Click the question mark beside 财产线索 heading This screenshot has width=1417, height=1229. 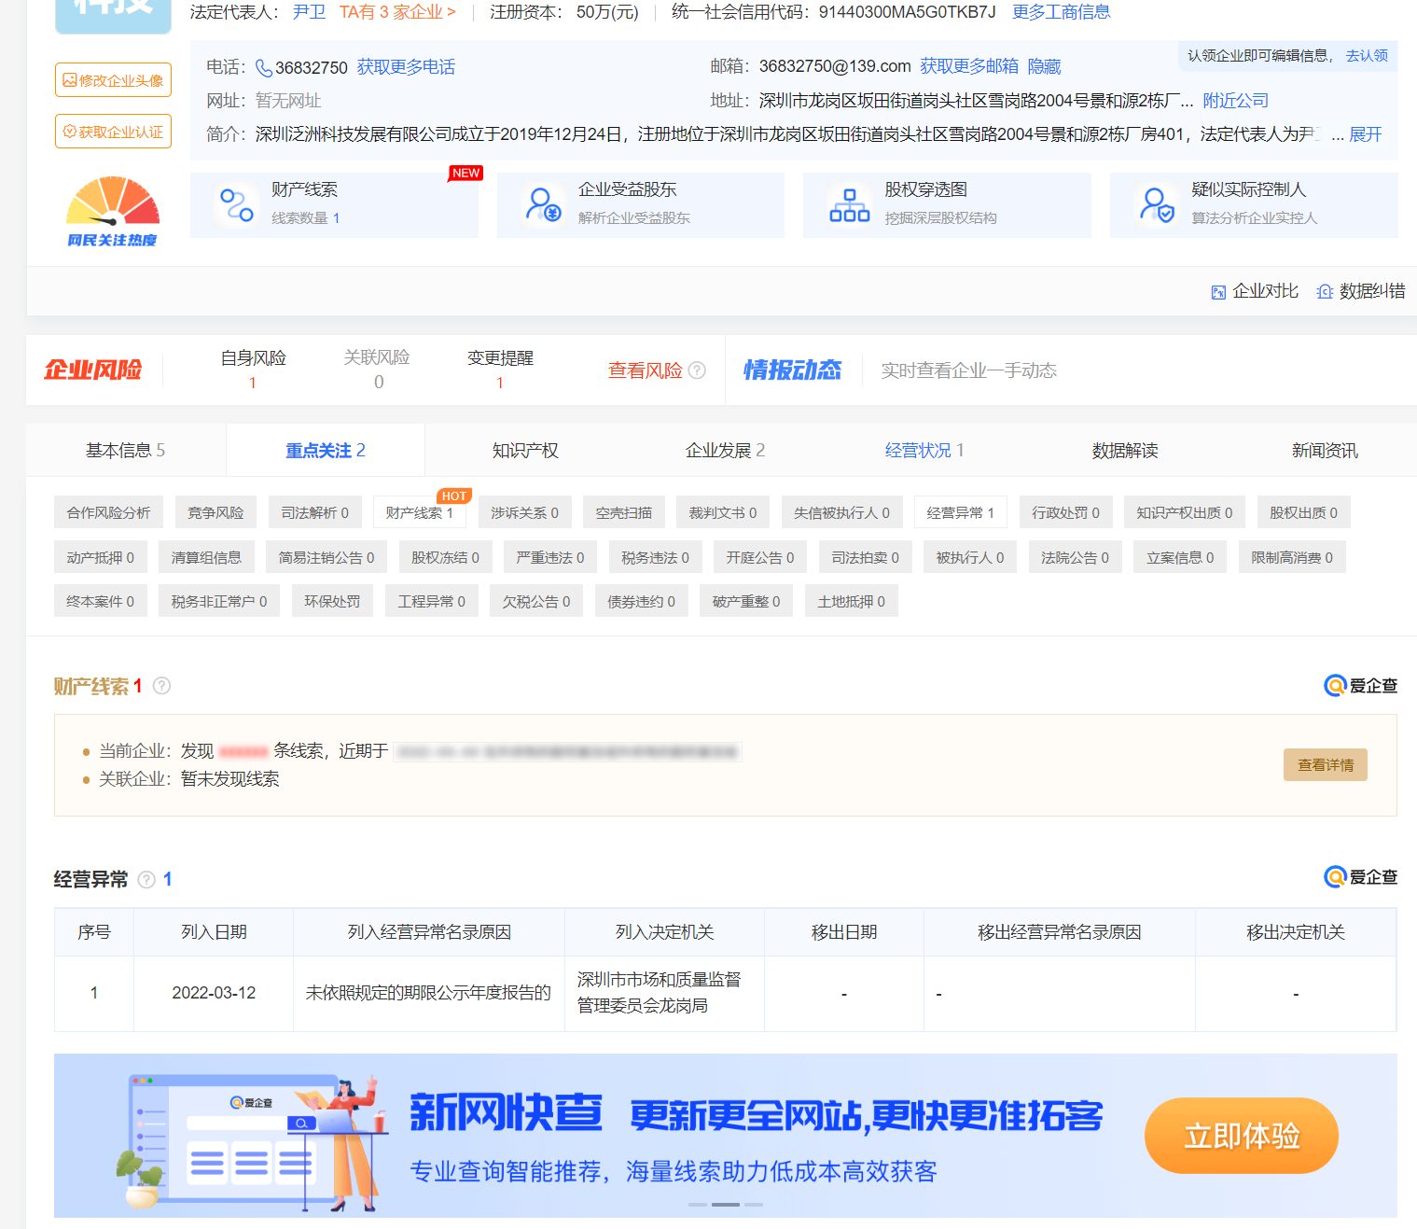tap(161, 686)
